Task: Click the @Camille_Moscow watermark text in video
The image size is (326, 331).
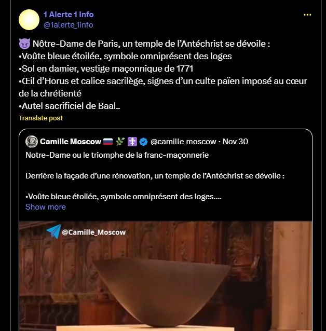Action: [x=94, y=232]
